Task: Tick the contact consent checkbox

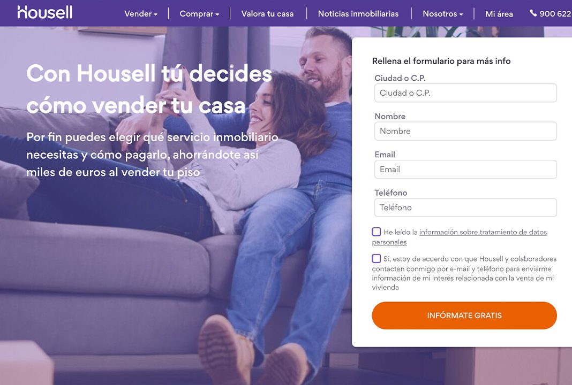Action: point(376,258)
